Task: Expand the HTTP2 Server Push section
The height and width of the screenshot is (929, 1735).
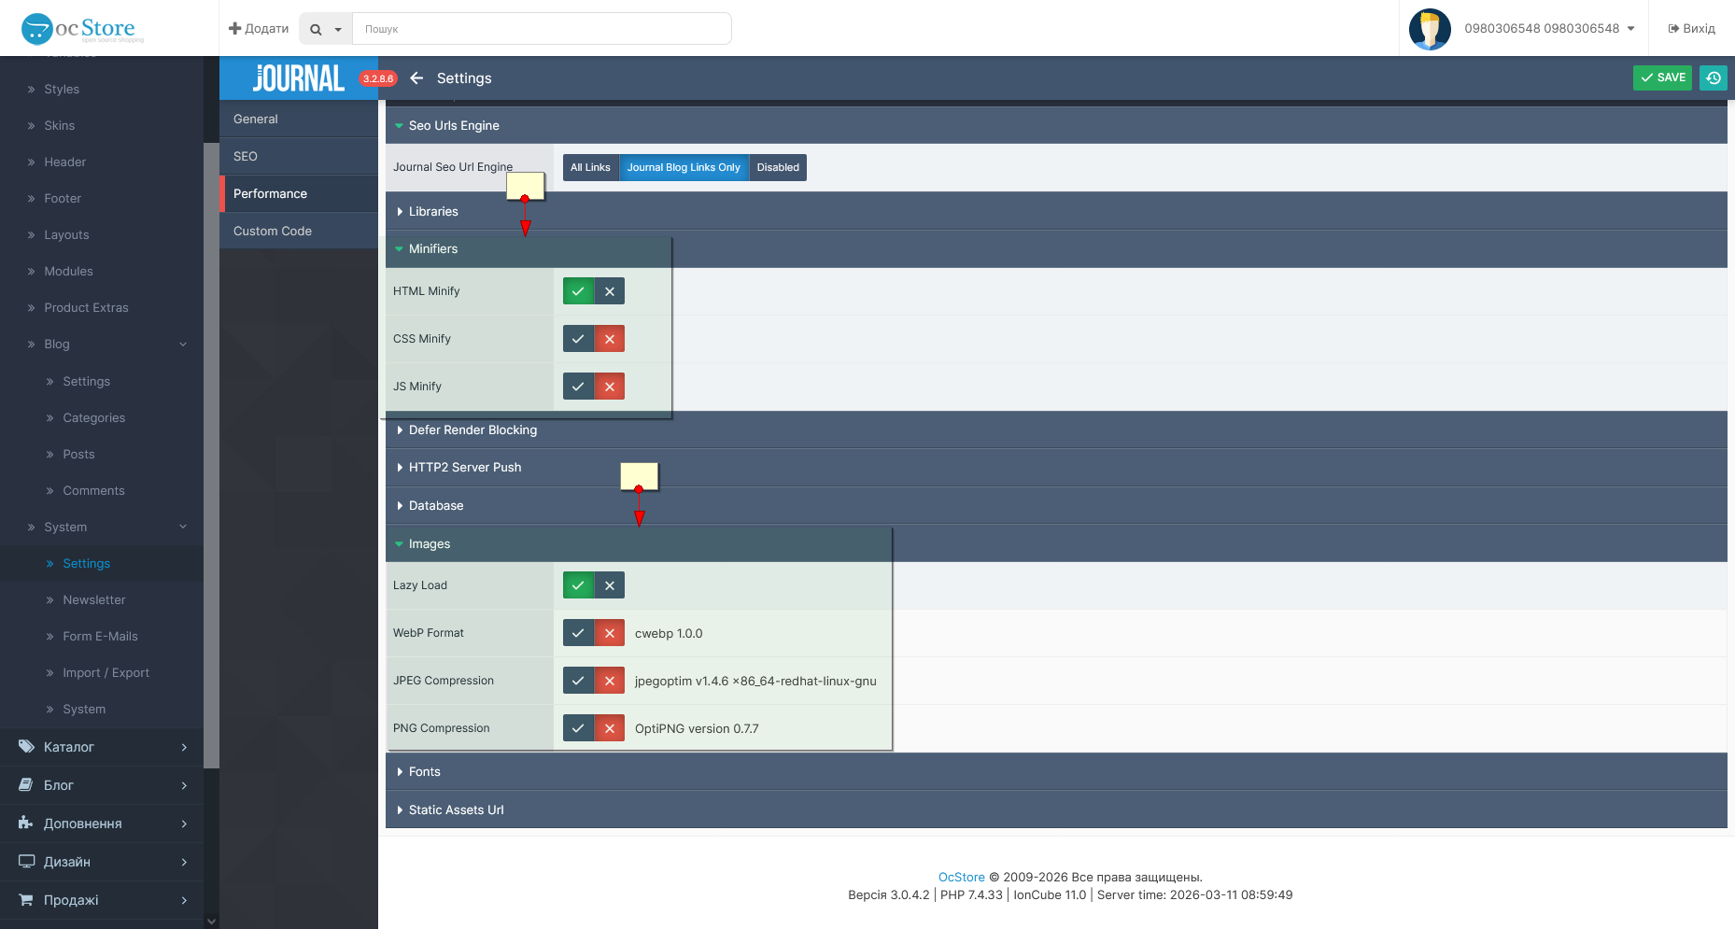Action: pyautogui.click(x=1056, y=468)
